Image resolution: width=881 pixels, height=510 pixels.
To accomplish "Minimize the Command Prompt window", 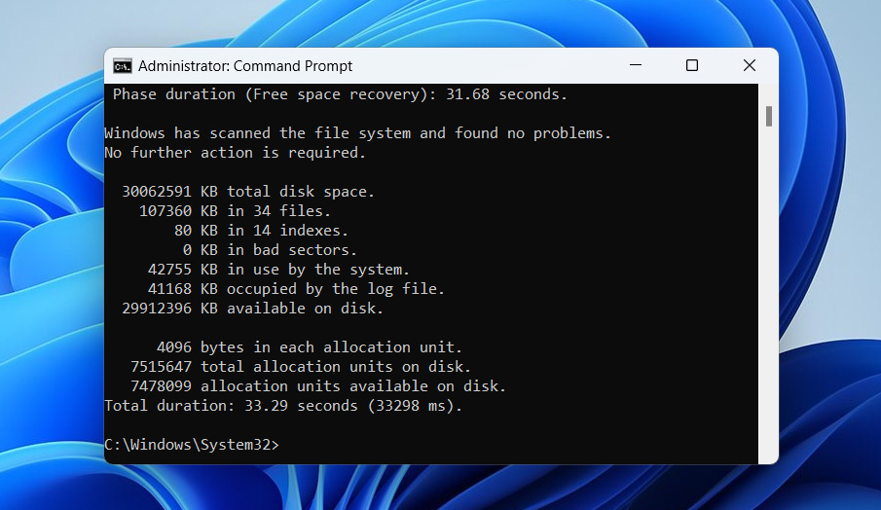I will [x=636, y=65].
